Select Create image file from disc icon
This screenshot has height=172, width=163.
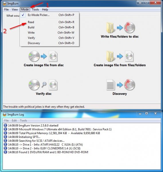coord(43,56)
